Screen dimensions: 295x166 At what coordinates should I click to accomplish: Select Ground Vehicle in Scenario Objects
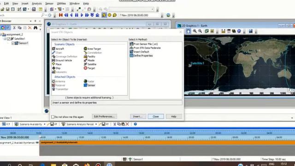click(62, 60)
